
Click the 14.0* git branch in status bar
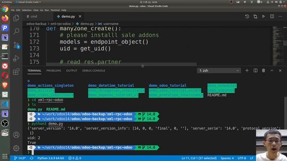coord(20,158)
